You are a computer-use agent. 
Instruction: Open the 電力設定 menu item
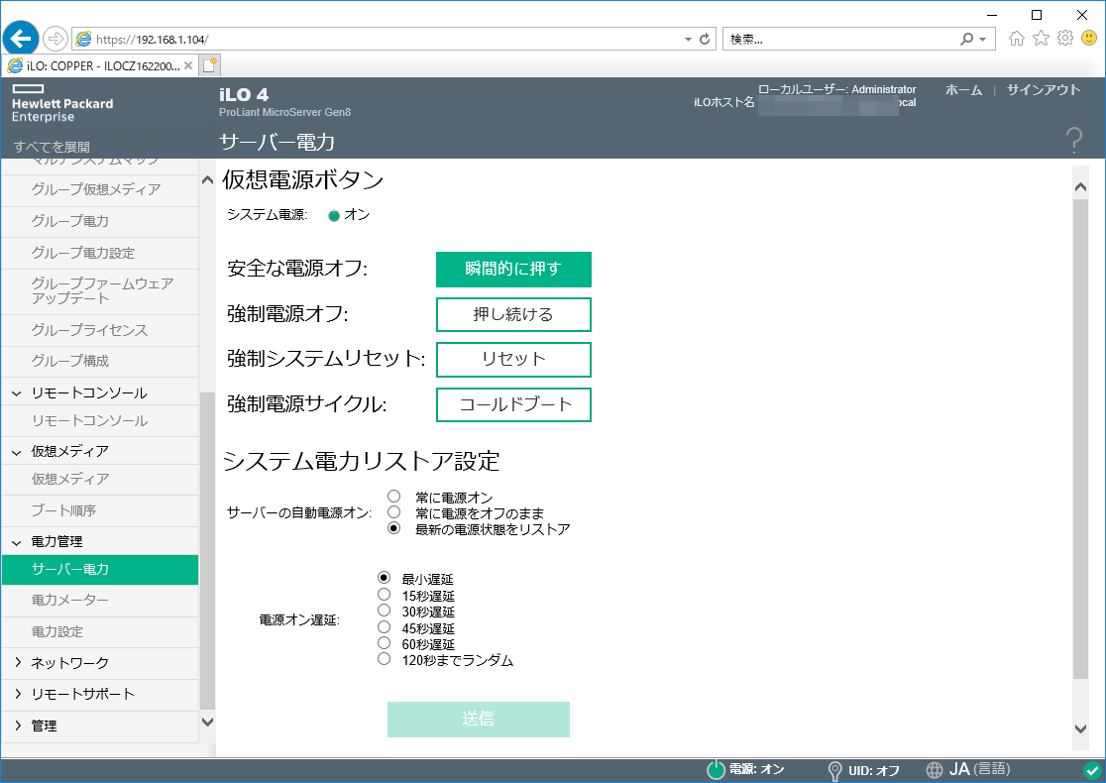(x=100, y=632)
